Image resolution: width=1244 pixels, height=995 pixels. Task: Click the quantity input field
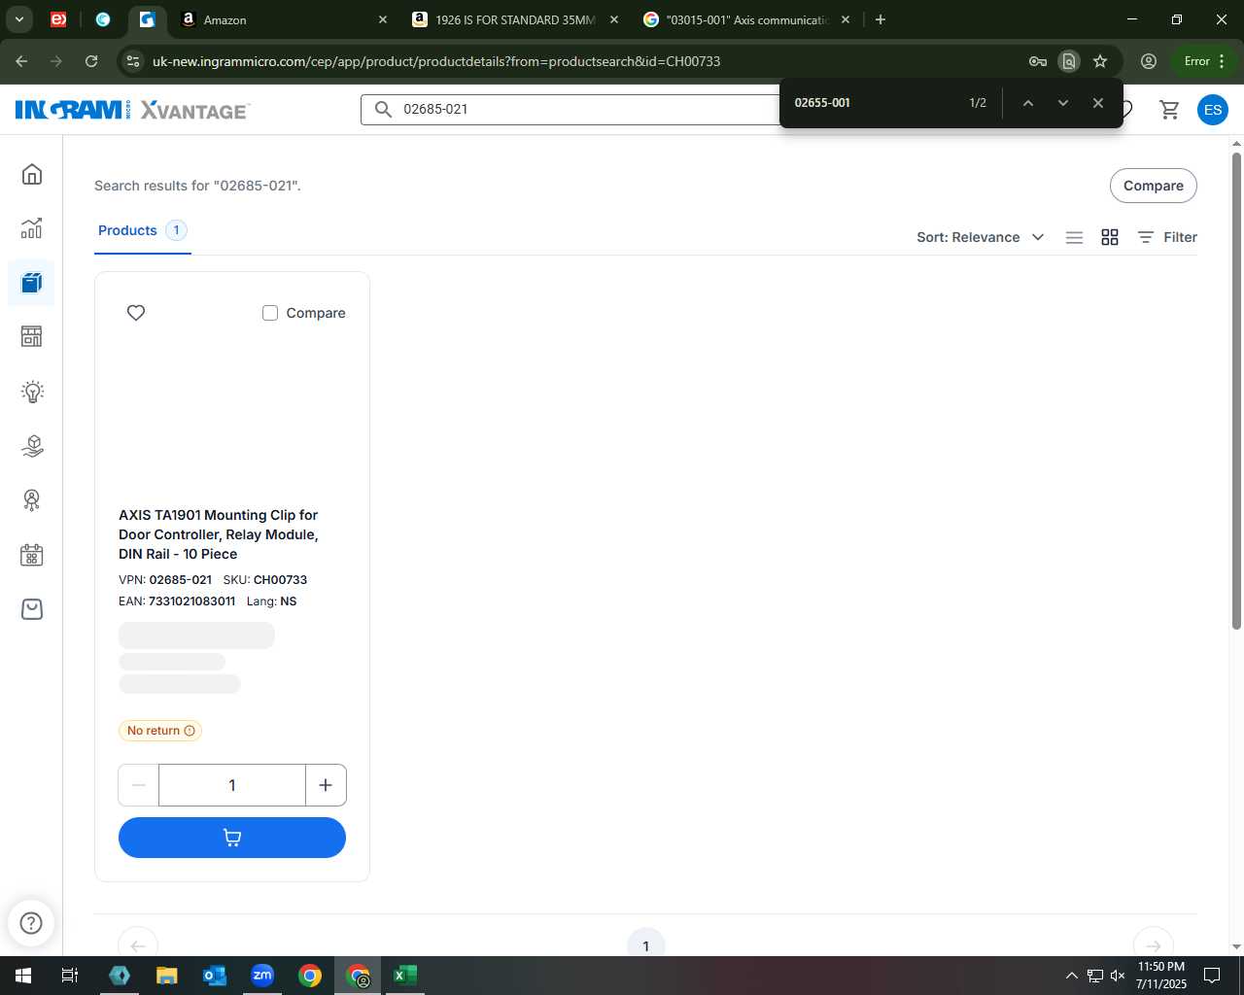[232, 785]
